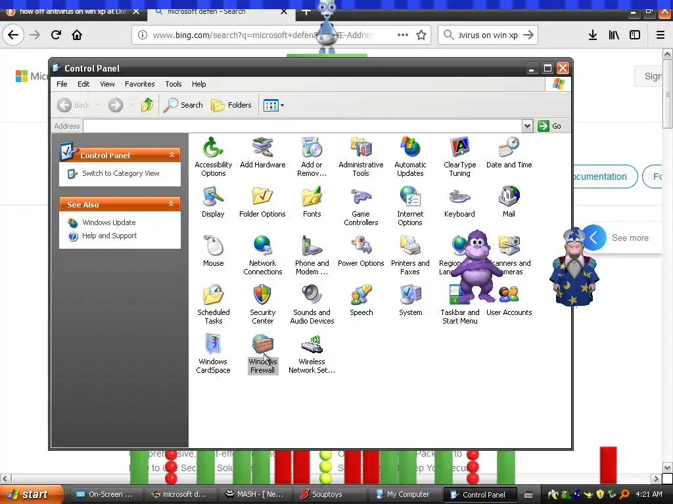This screenshot has width=673, height=504.
Task: Expand the Views button dropdown
Action: tap(282, 106)
